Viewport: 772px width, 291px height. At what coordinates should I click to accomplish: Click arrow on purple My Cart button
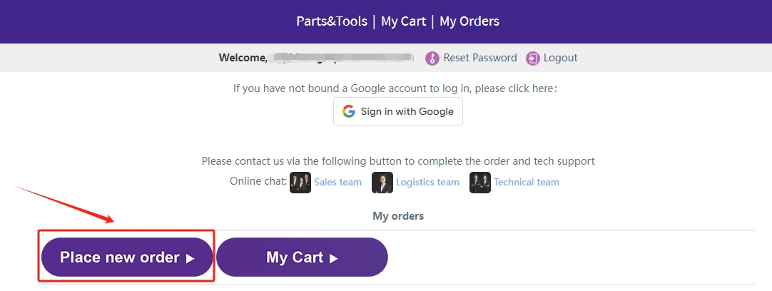click(x=334, y=259)
